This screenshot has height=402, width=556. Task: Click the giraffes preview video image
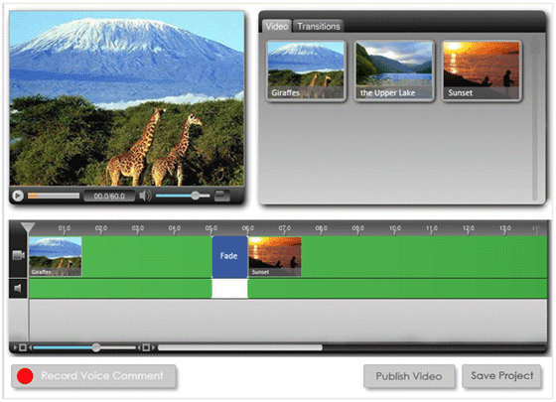pos(127,98)
